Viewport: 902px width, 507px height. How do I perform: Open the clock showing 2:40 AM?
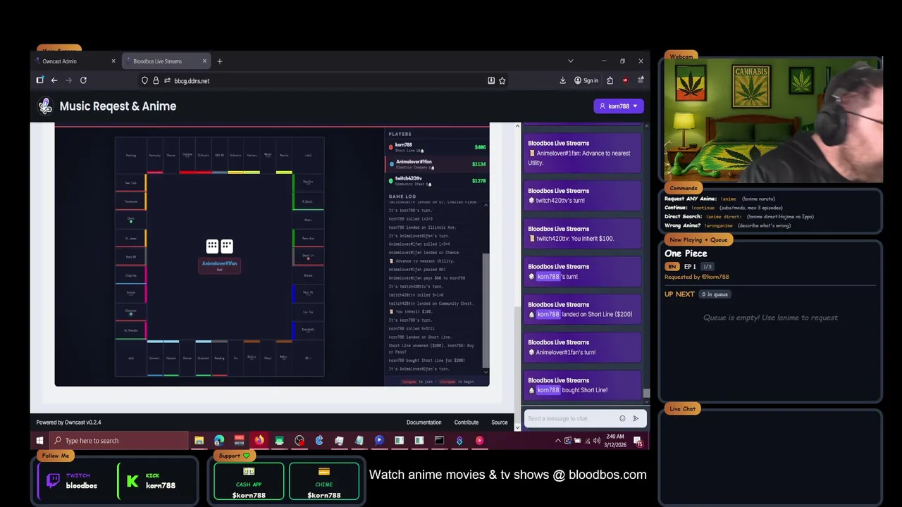[x=616, y=441]
